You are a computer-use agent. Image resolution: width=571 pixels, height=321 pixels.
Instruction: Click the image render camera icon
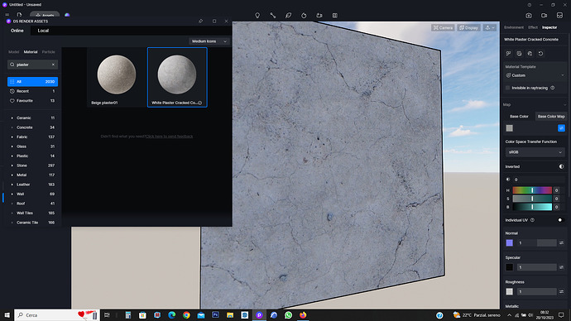coord(529,15)
